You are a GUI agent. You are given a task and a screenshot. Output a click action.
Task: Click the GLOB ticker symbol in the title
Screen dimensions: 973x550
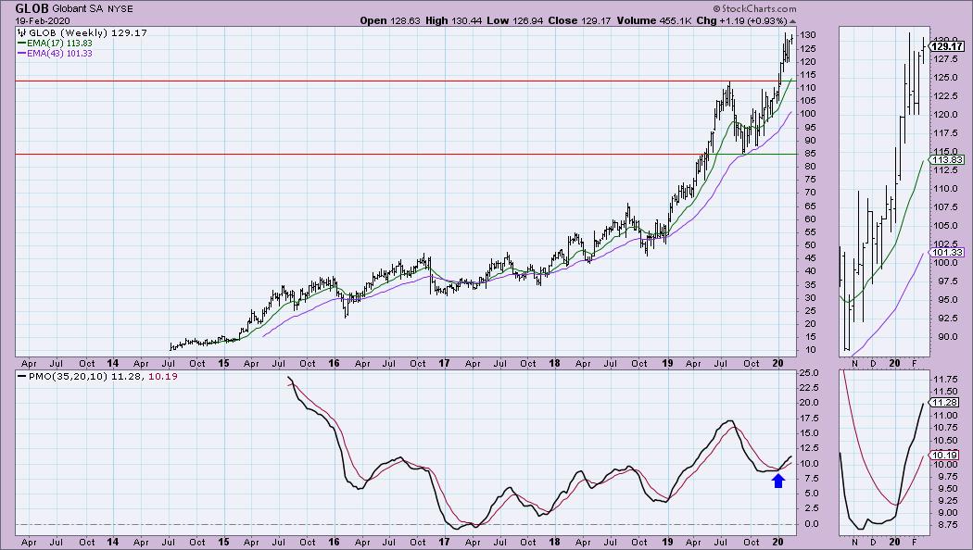32,8
